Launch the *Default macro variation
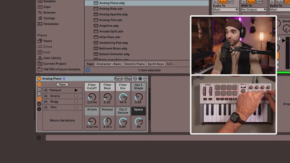The height and width of the screenshot is (163, 290). pos(76,90)
